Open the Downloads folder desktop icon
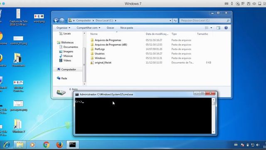Image resolution: width=266 pixels, height=150 pixels. click(18, 60)
